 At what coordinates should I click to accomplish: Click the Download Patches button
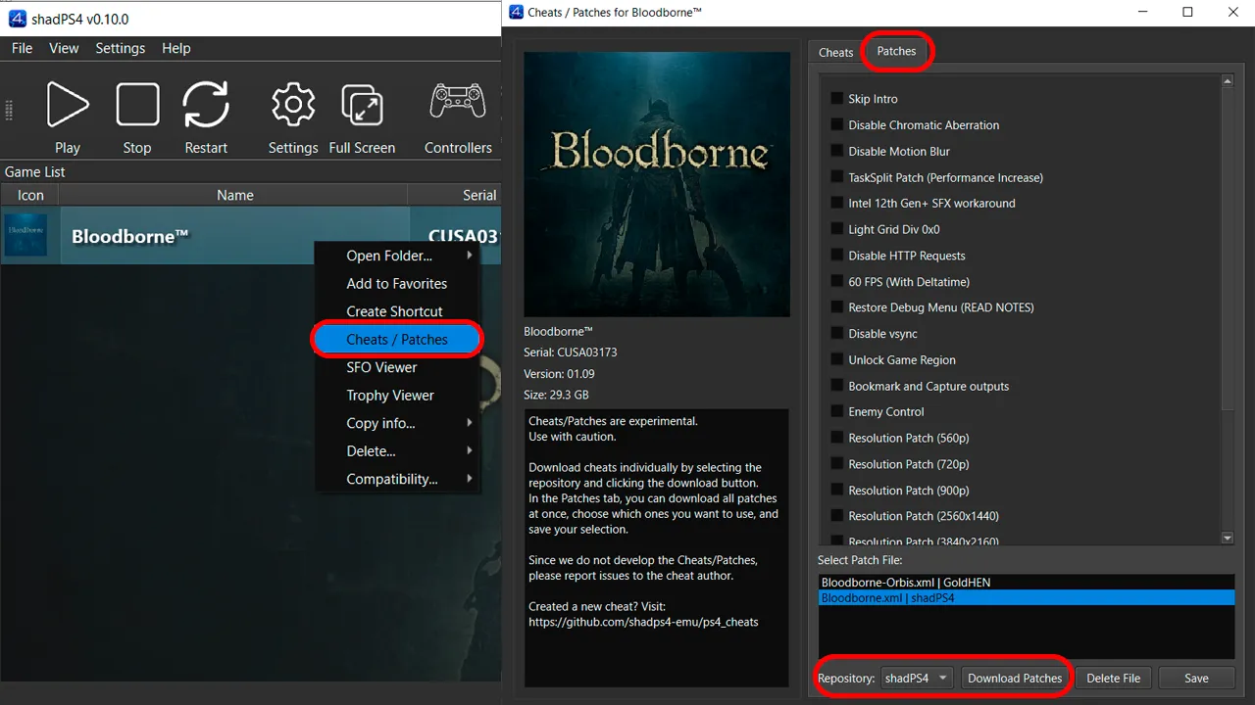(1015, 678)
